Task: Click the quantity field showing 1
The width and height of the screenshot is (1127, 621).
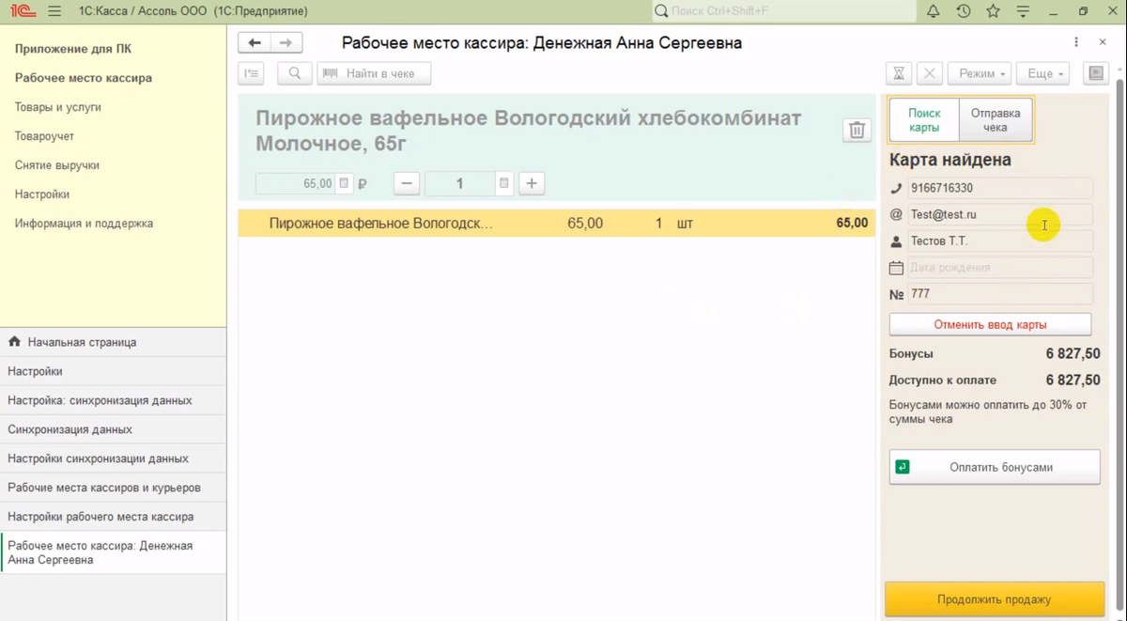Action: (460, 183)
